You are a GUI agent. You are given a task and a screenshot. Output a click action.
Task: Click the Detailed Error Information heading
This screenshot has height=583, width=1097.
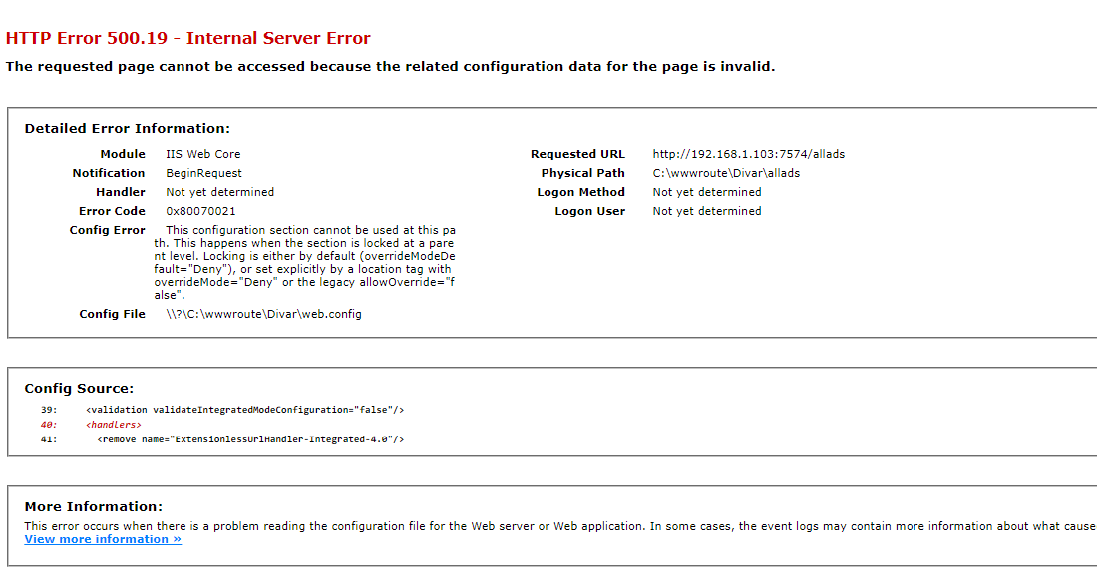pos(128,128)
